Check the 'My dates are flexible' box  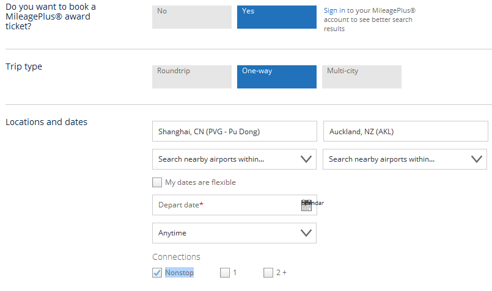point(157,182)
